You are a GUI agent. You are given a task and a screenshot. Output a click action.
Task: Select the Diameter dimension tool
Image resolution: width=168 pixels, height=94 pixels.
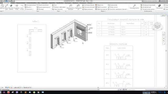2,7
